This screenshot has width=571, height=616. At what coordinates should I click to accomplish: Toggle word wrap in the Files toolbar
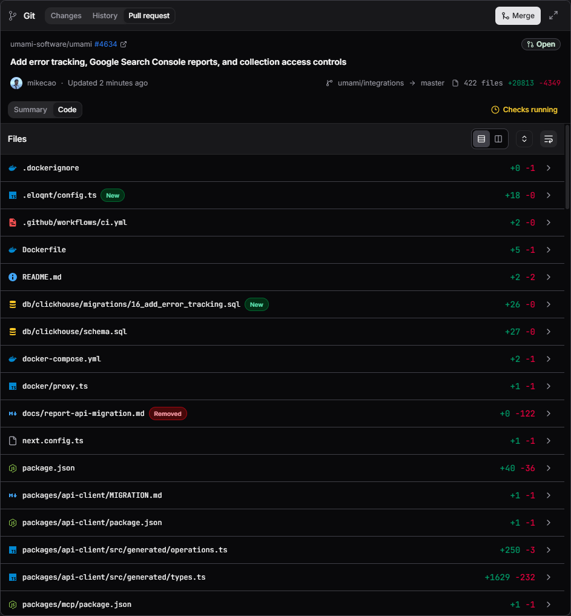[x=549, y=139]
